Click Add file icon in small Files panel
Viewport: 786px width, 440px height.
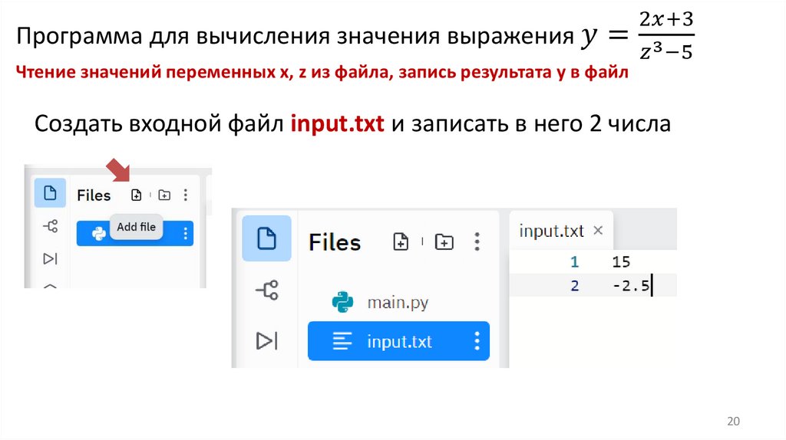click(136, 195)
